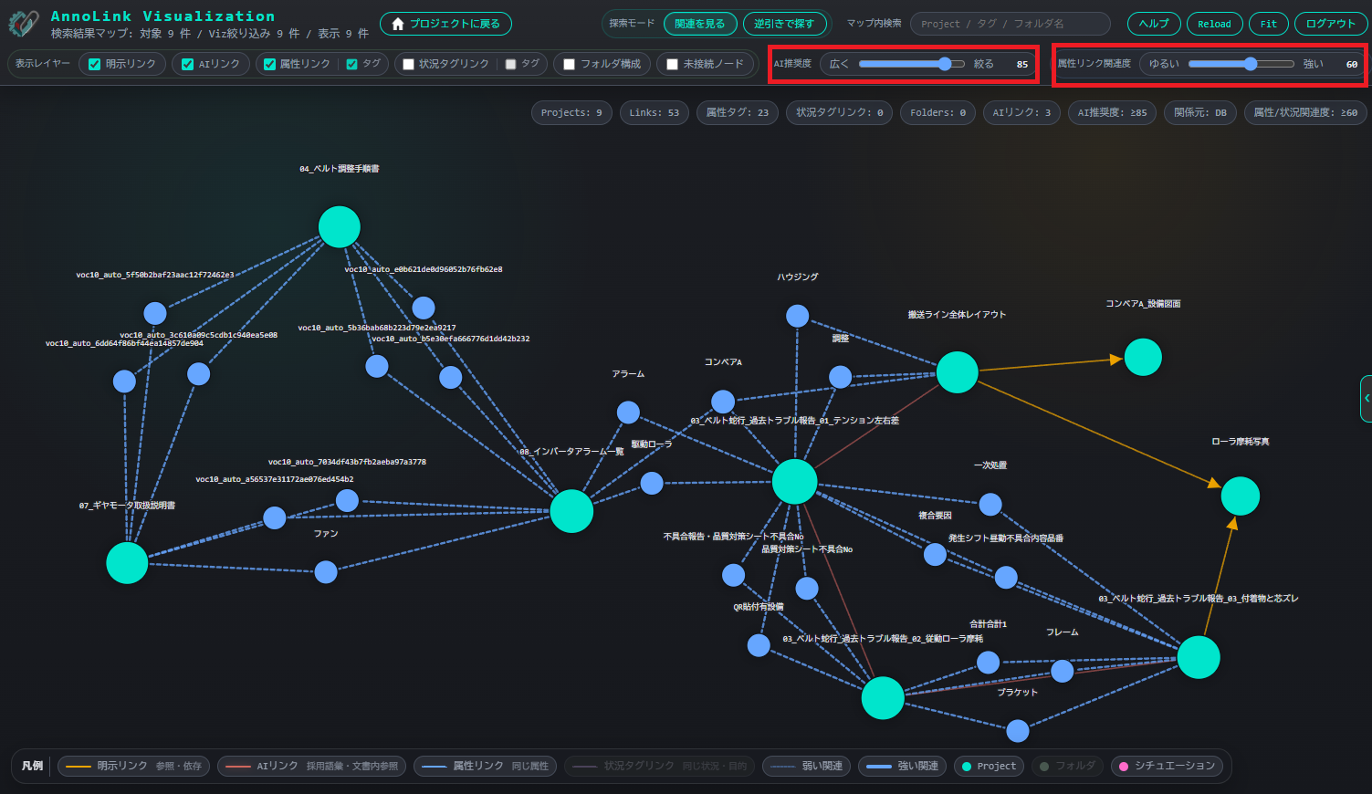Click the 複合要因 tag node
Viewport: 1372px width, 794px height.
coord(935,554)
